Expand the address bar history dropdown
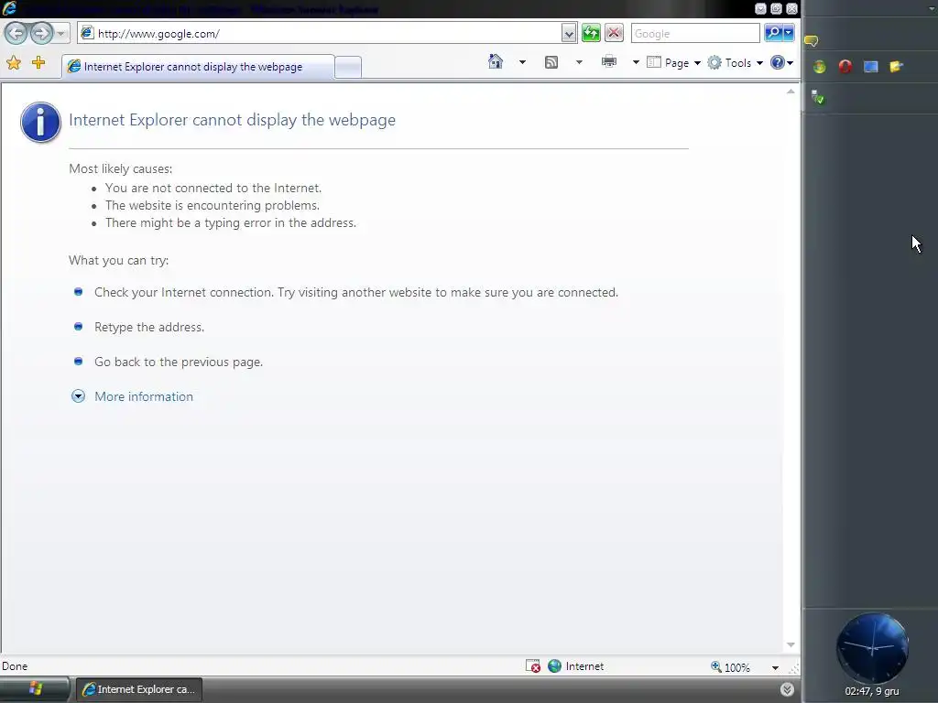The image size is (938, 703). click(x=569, y=34)
